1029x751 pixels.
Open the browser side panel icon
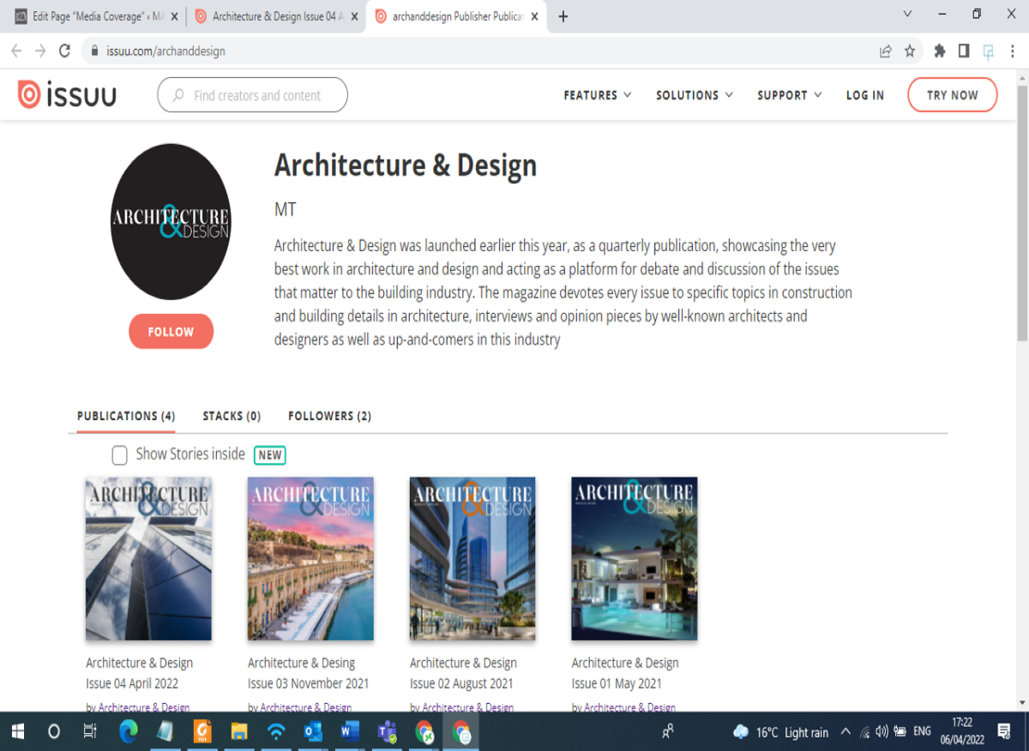pyautogui.click(x=964, y=51)
